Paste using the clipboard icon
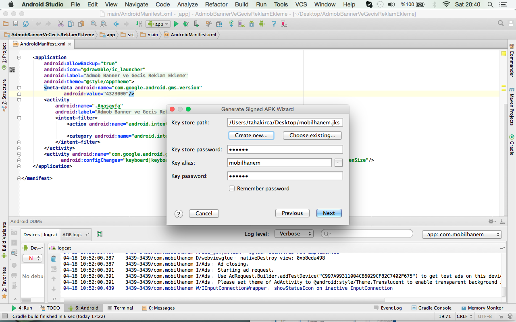Viewport: 516px width, 322px height. pyautogui.click(x=81, y=24)
